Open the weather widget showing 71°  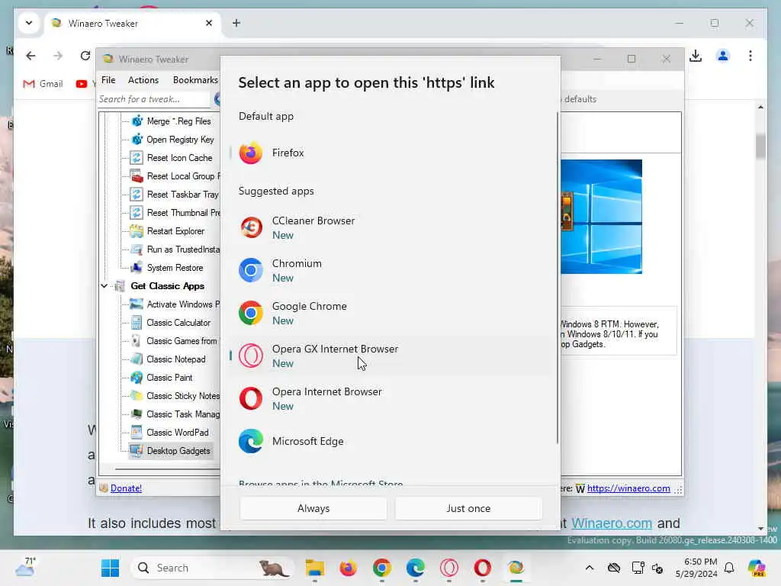tap(25, 568)
